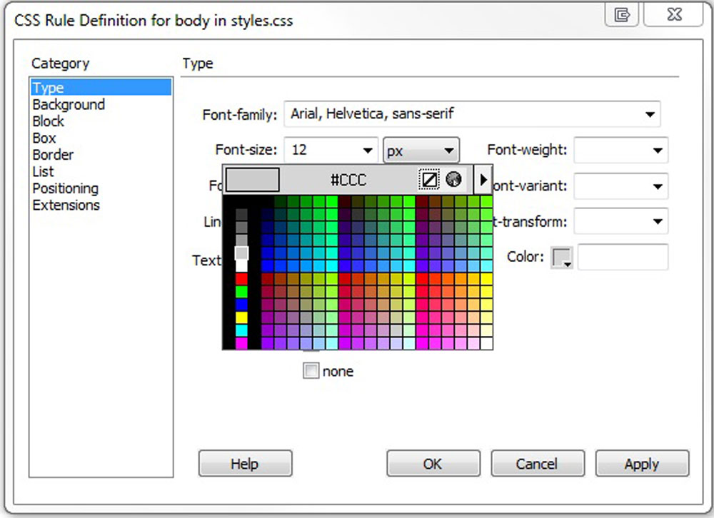Viewport: 714px width, 518px height.
Task: Open the px unit dropdown
Action: click(x=448, y=151)
